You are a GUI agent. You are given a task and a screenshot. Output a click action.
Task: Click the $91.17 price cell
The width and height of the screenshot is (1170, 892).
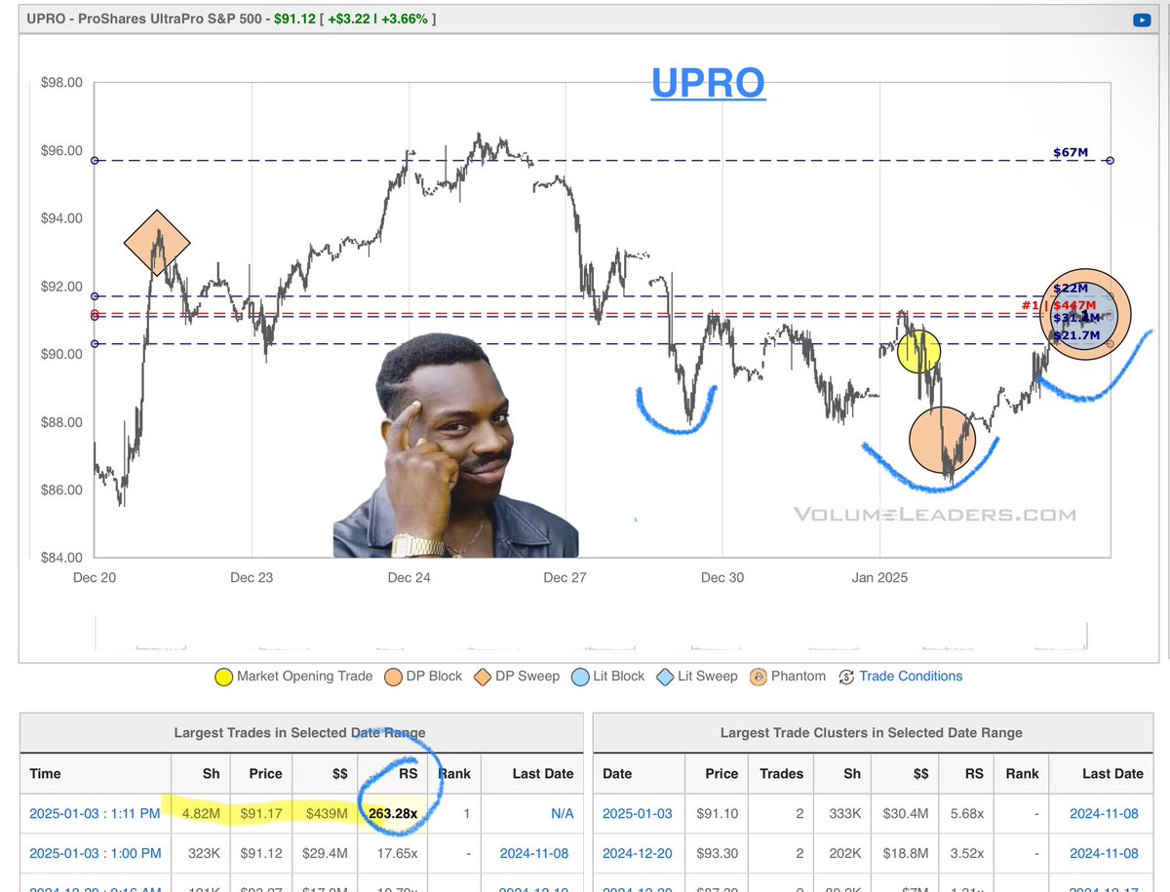point(261,813)
